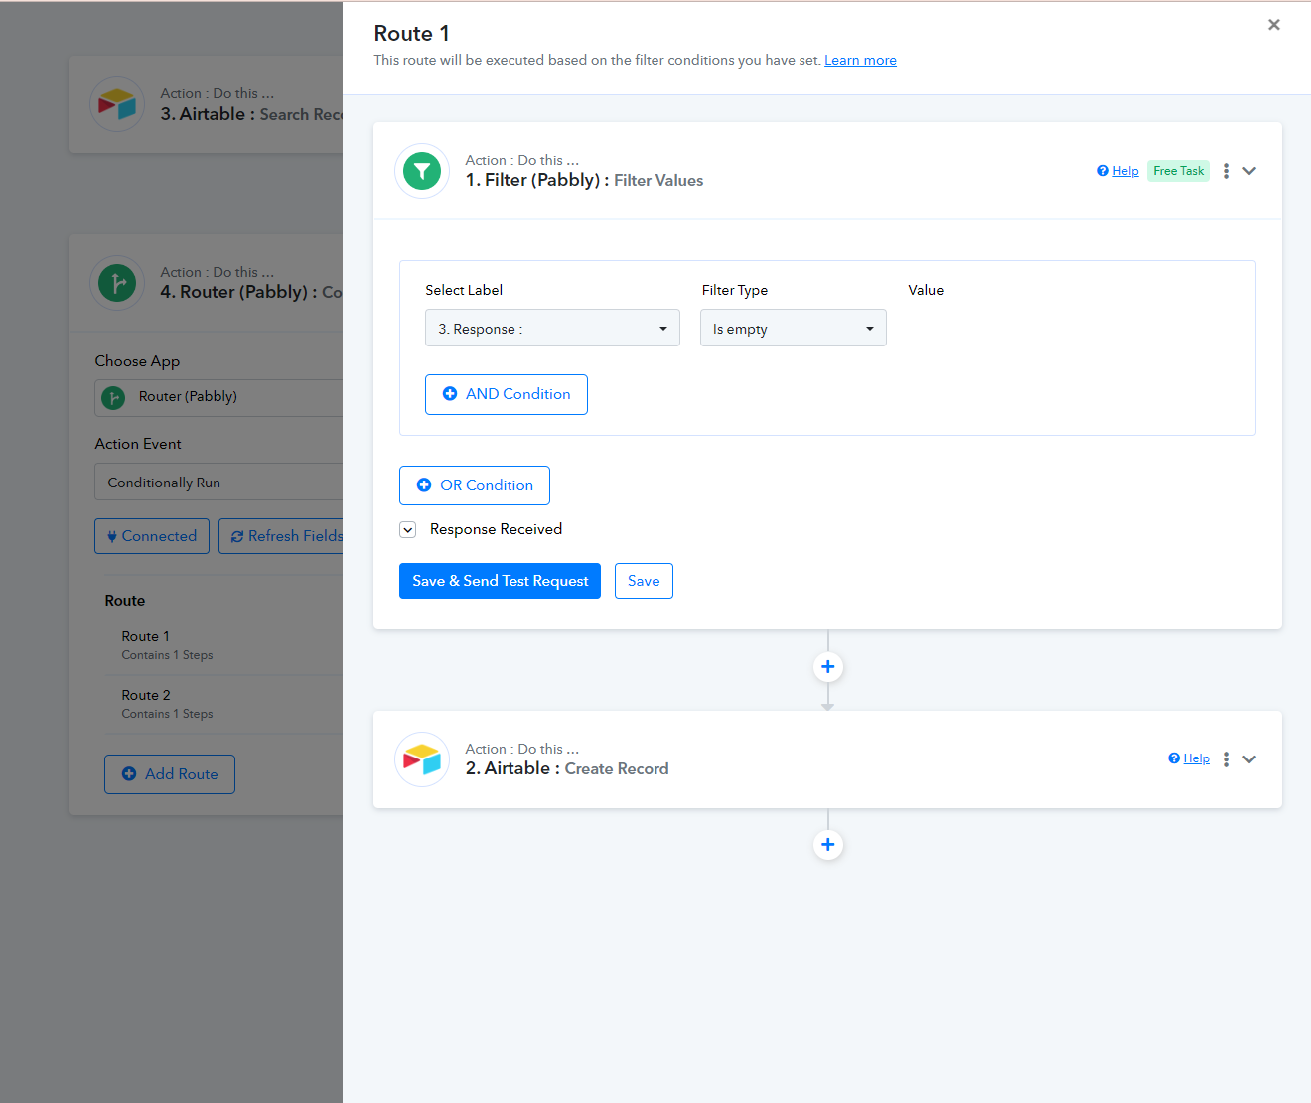
Task: Click the Airtable icon on Create Record step
Action: click(422, 759)
